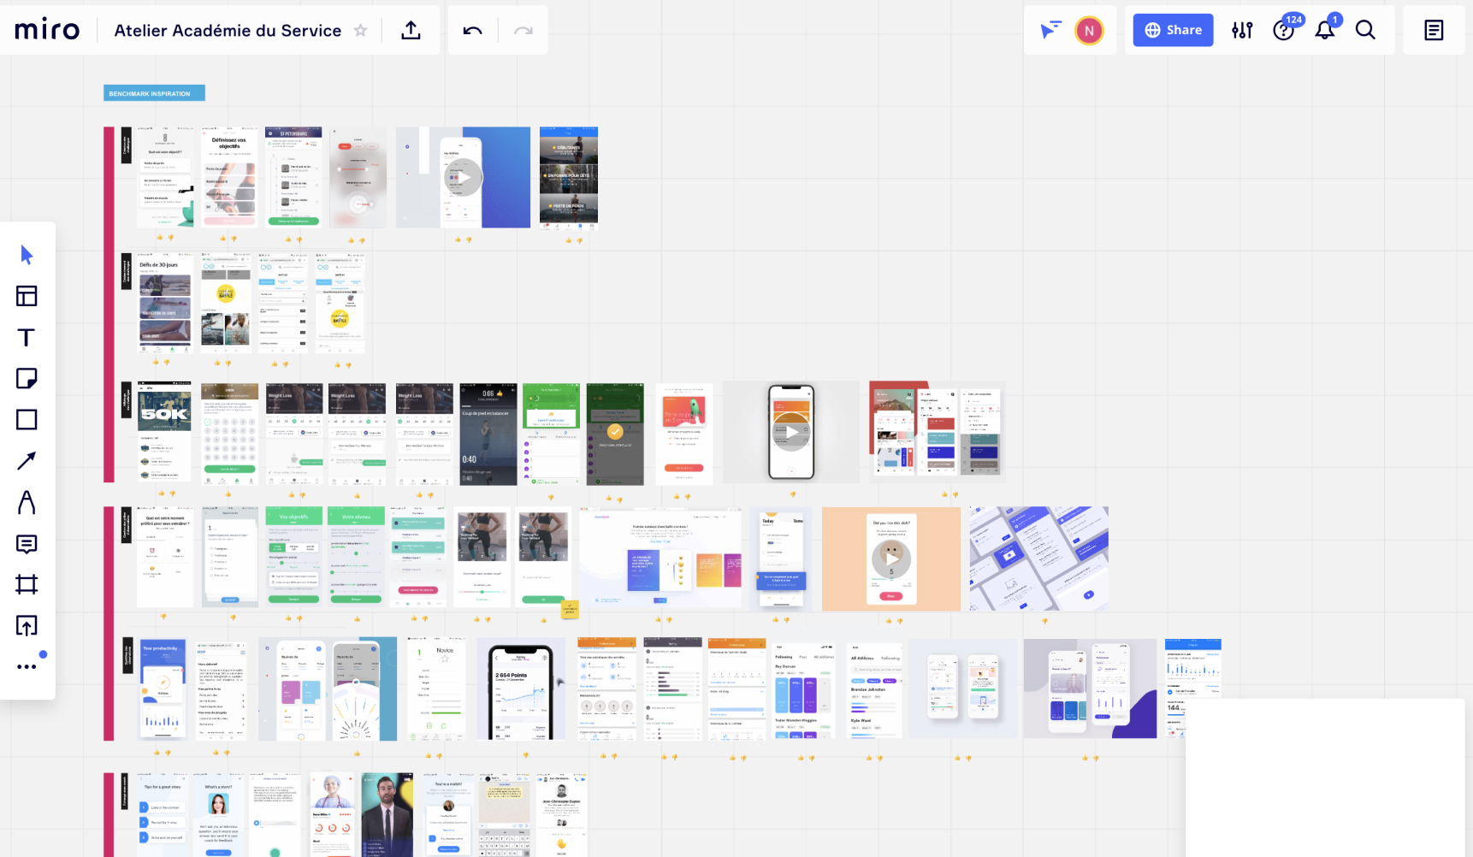Viewport: 1473px width, 857px height.
Task: Click the Miro logo to go home
Action: click(47, 30)
